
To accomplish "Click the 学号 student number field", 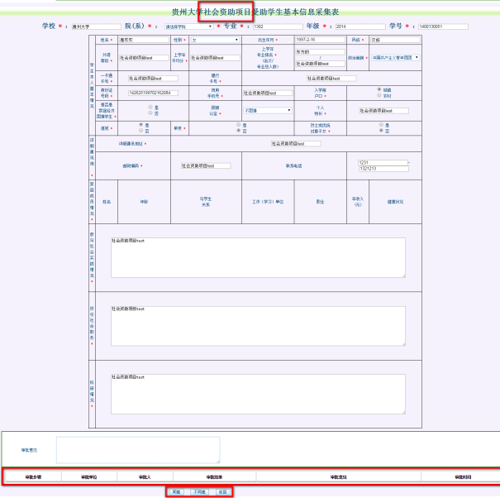I will [443, 26].
